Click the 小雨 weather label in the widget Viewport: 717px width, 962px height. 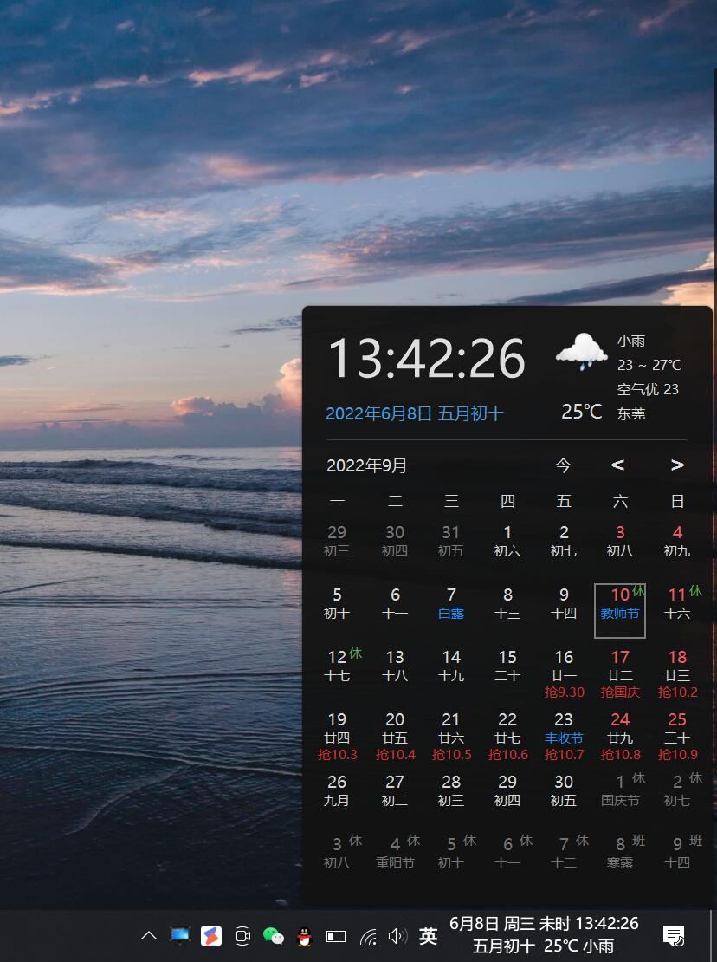pos(630,341)
